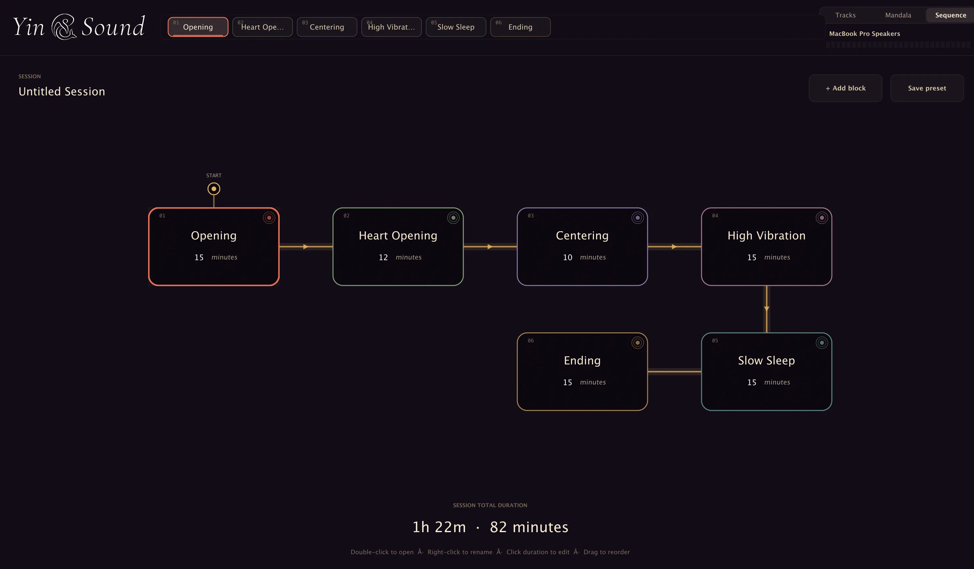Click the + Add block button
Image resolution: width=974 pixels, height=569 pixels.
pyautogui.click(x=846, y=88)
